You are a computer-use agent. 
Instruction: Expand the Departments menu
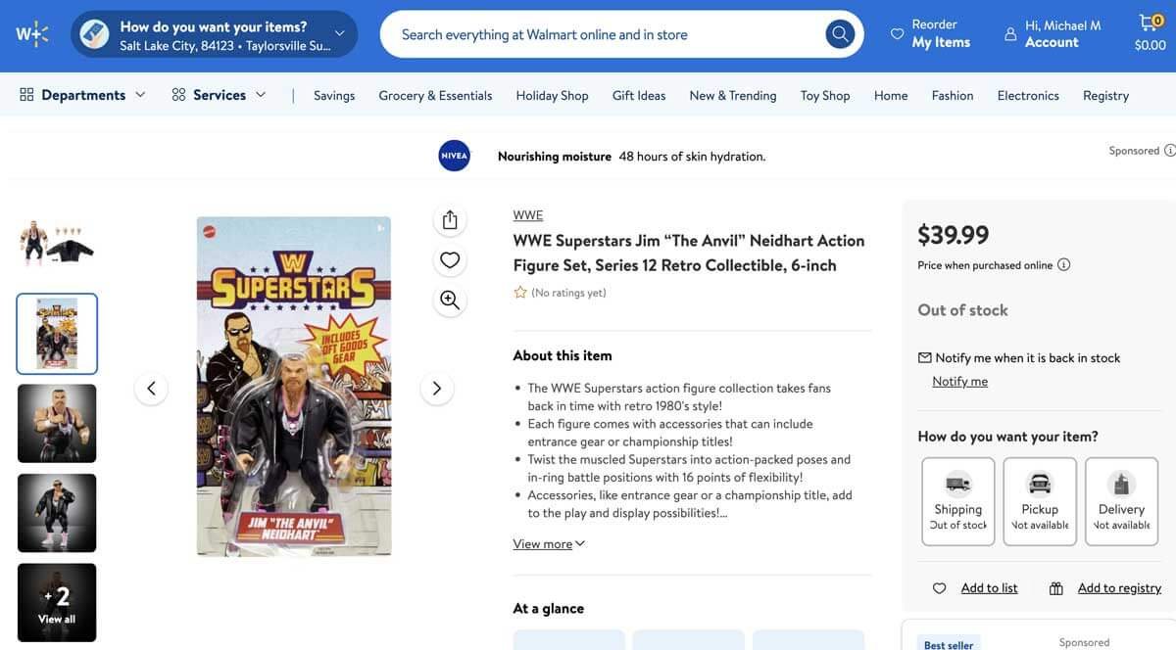[x=83, y=95]
